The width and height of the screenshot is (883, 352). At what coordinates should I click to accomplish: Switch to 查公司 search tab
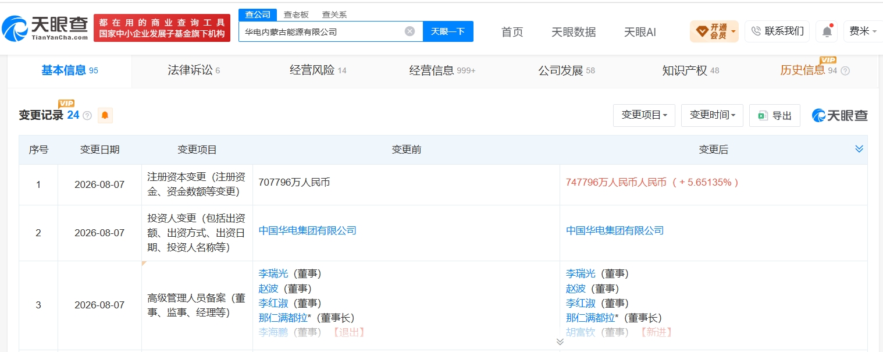pos(257,15)
